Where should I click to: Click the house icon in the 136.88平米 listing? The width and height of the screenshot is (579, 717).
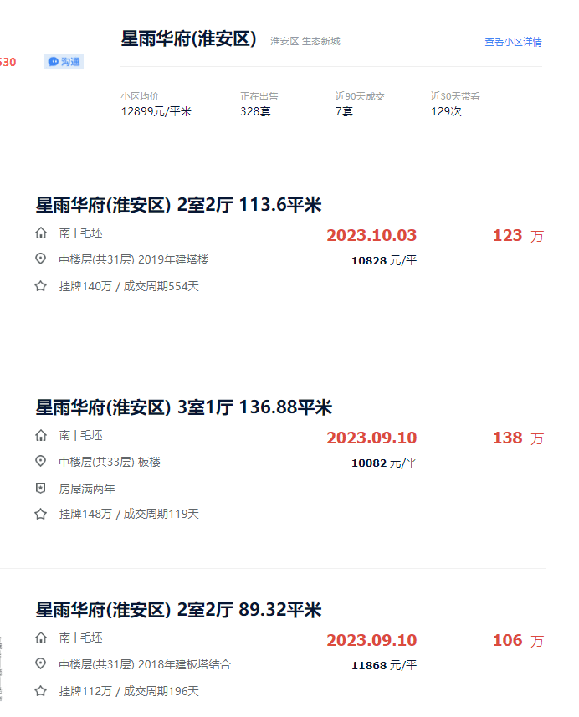pos(41,436)
